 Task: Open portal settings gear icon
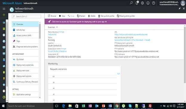pos(142,3)
